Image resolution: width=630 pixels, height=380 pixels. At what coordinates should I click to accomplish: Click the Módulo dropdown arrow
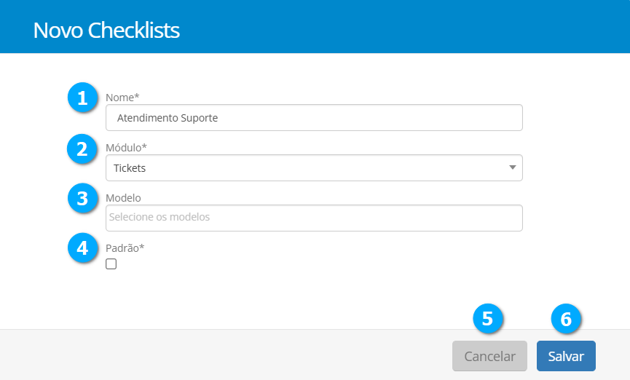pos(513,168)
